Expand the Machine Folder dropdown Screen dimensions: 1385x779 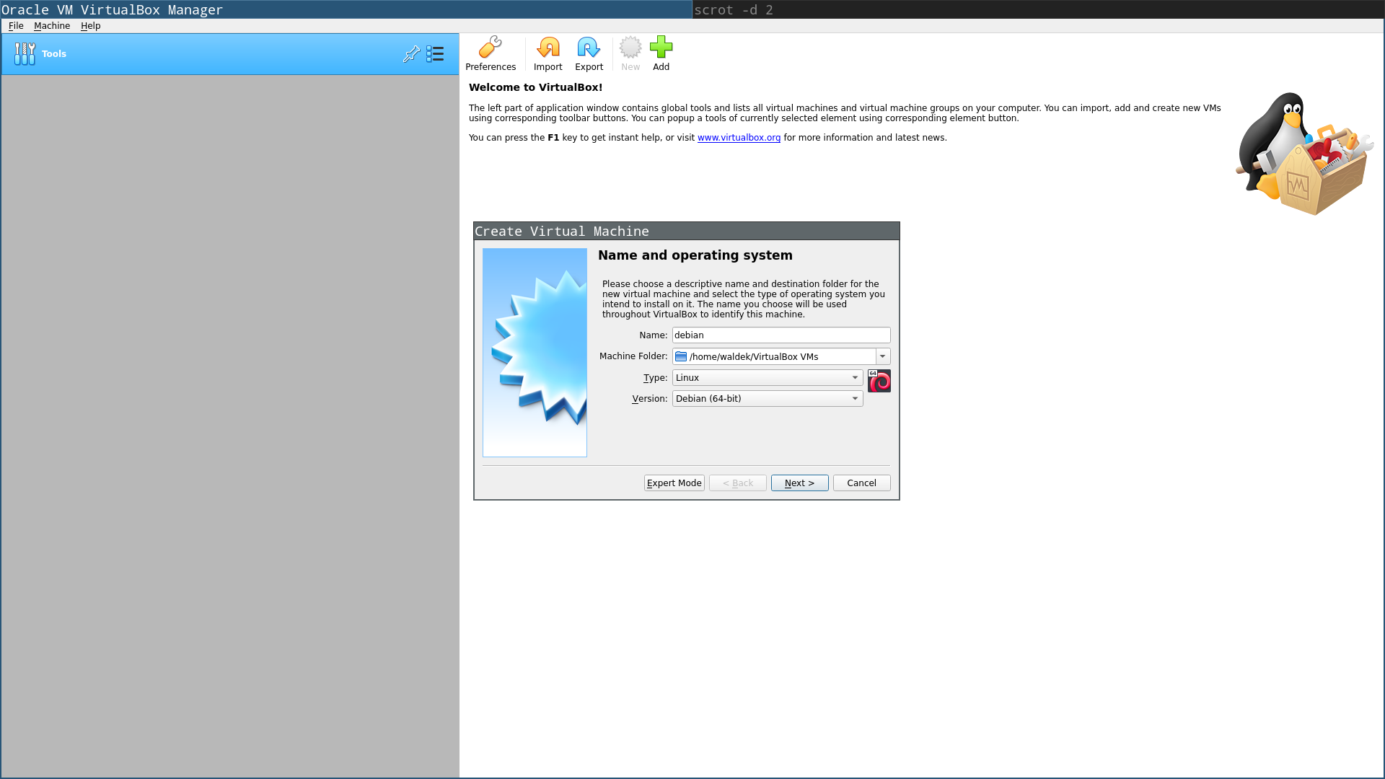tap(881, 356)
